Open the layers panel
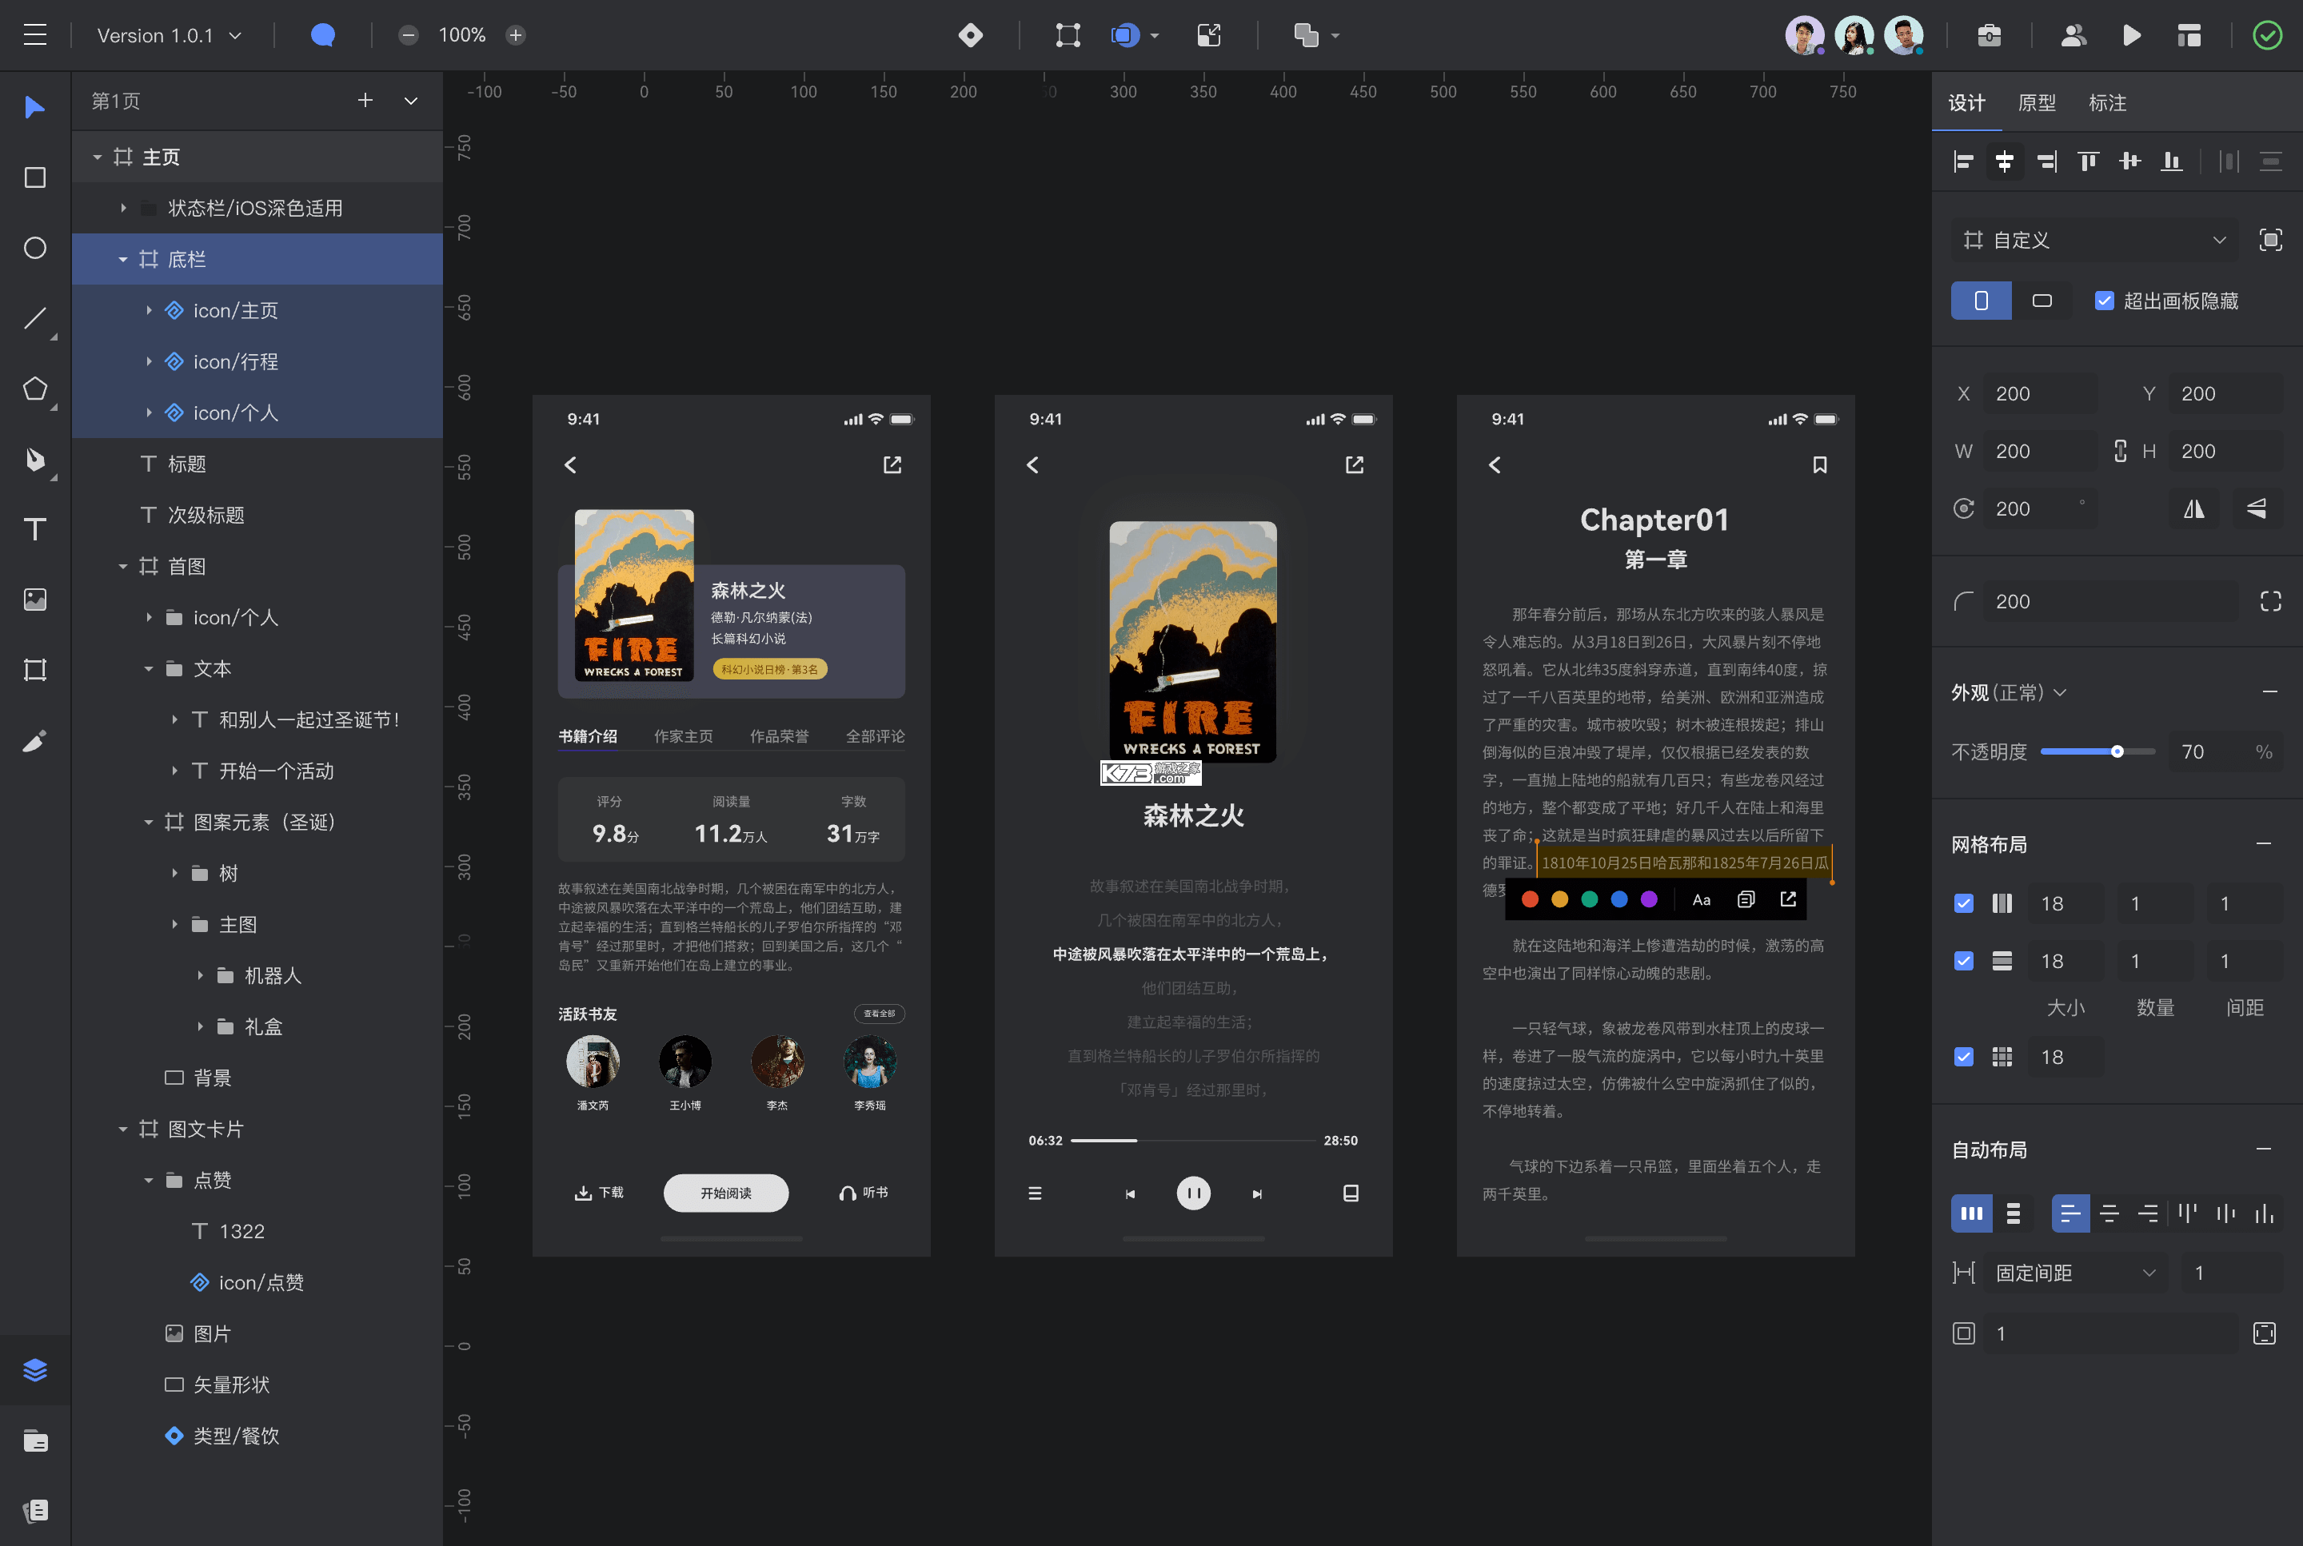The height and width of the screenshot is (1546, 2303). (35, 1370)
